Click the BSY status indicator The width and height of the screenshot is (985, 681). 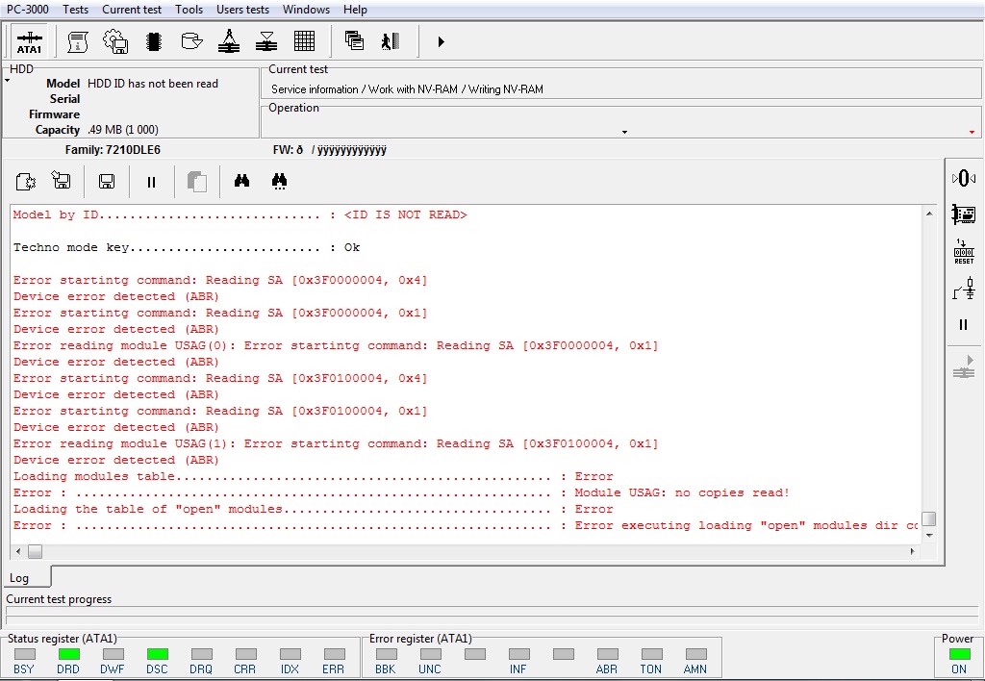(x=24, y=654)
